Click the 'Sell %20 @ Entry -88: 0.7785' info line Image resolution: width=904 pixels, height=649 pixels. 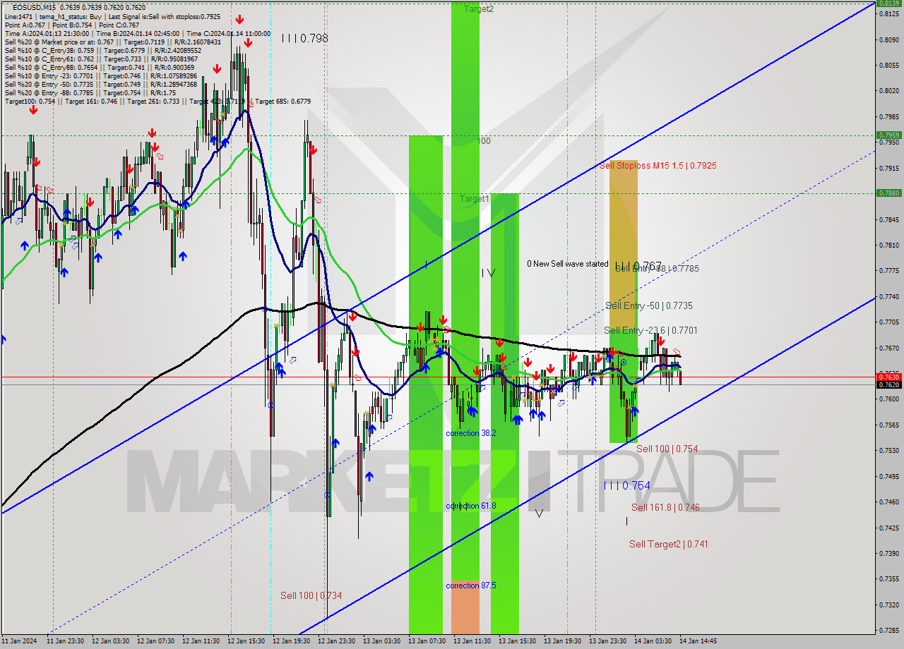coord(90,92)
